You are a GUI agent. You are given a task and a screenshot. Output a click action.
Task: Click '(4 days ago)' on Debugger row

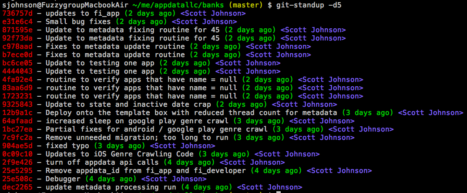tap(111, 179)
